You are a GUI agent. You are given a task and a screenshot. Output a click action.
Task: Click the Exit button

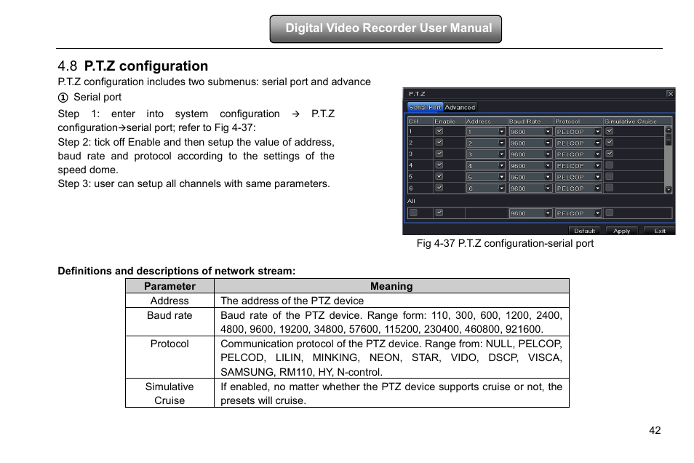click(660, 231)
